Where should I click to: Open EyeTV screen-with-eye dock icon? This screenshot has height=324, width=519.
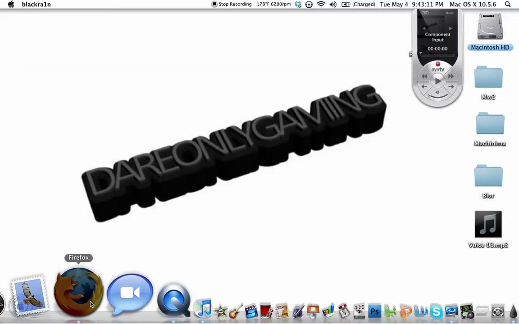pos(451,311)
